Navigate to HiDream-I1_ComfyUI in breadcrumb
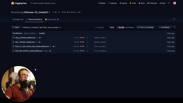Viewport: 183px width, 103px height. 30,27
